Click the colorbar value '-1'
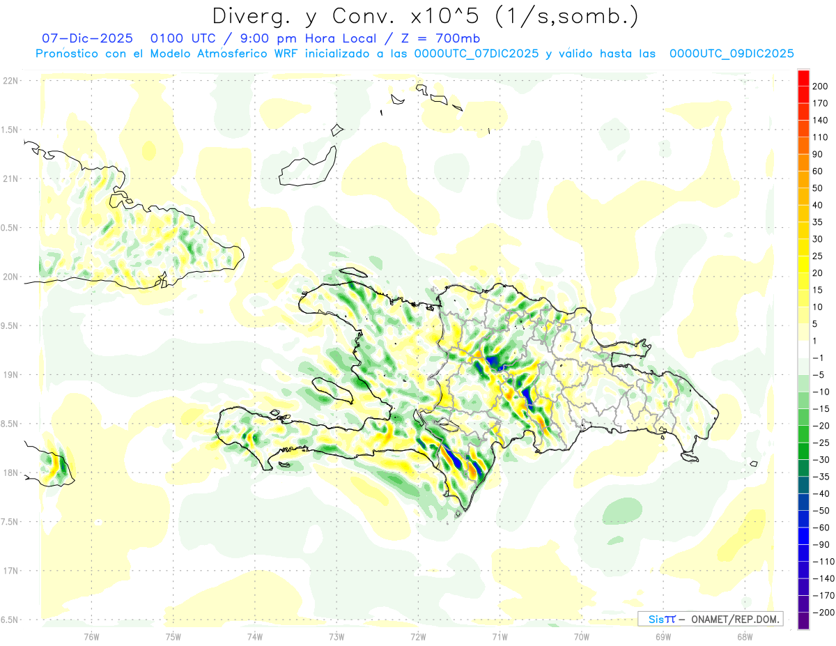The image size is (836, 646). click(817, 357)
